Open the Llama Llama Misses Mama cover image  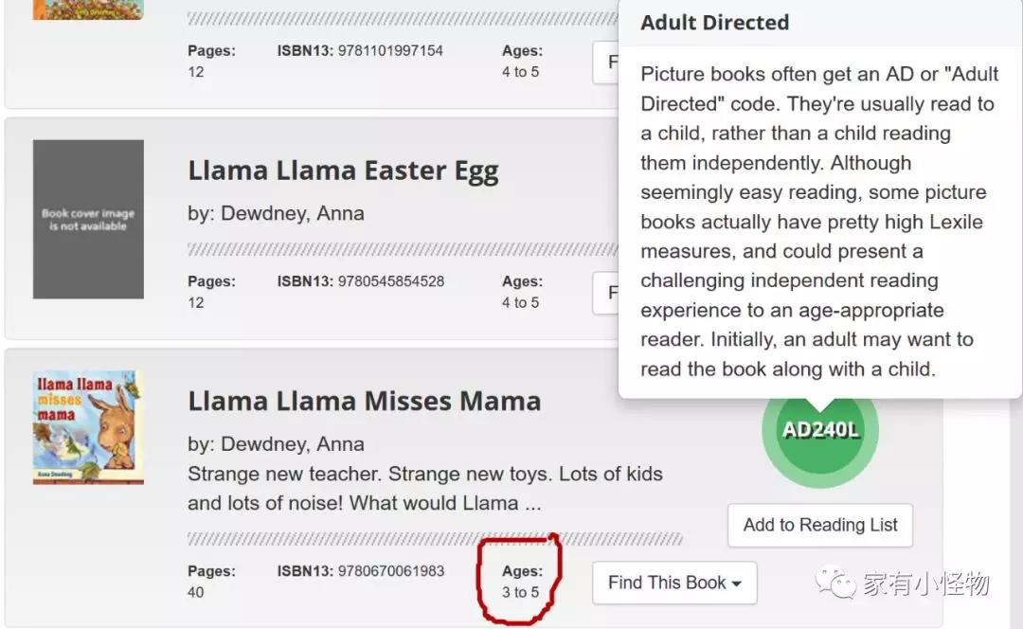coord(88,427)
